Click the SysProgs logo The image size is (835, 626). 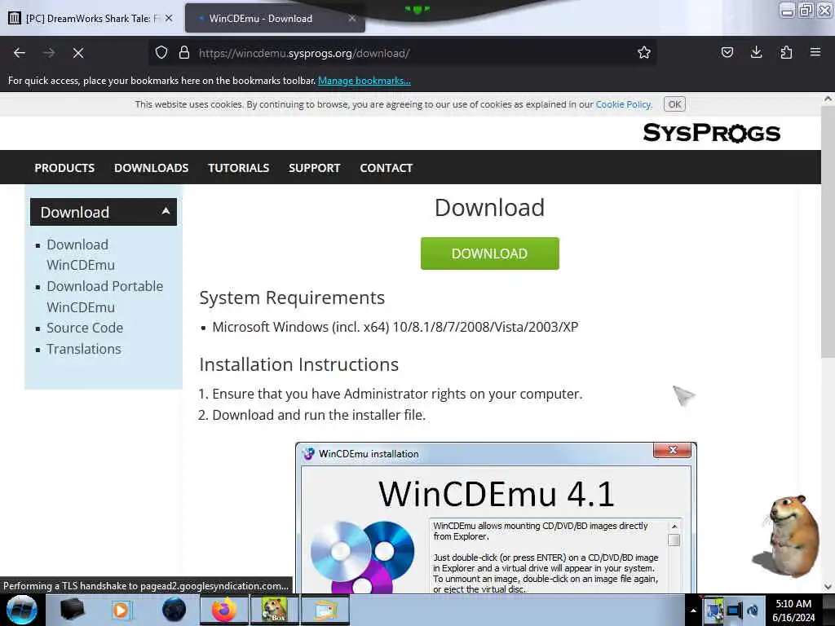(x=711, y=133)
